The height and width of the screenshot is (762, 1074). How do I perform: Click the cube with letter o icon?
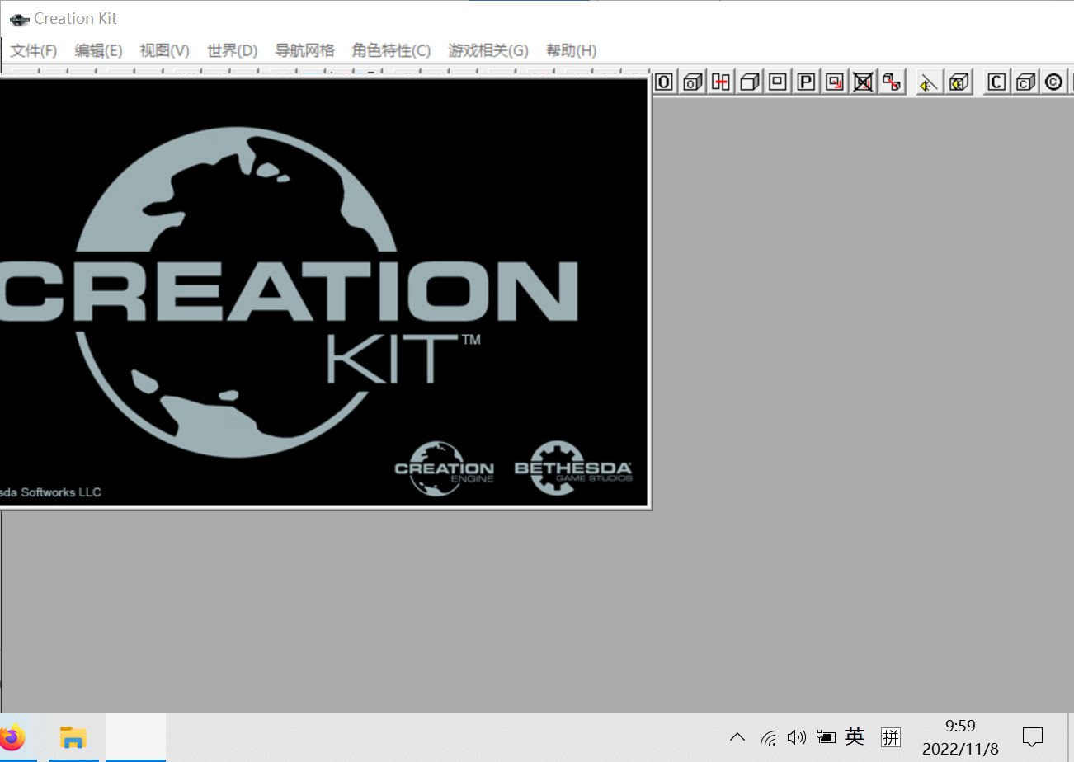pyautogui.click(x=693, y=82)
